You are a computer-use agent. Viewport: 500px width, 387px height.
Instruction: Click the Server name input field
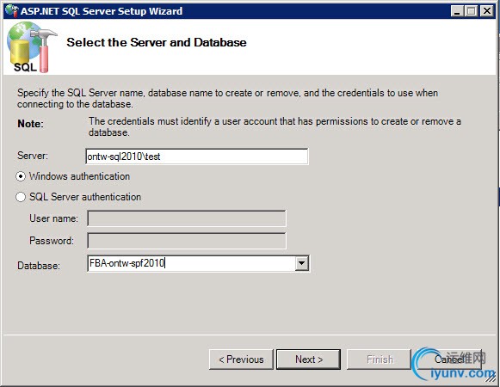pos(197,157)
